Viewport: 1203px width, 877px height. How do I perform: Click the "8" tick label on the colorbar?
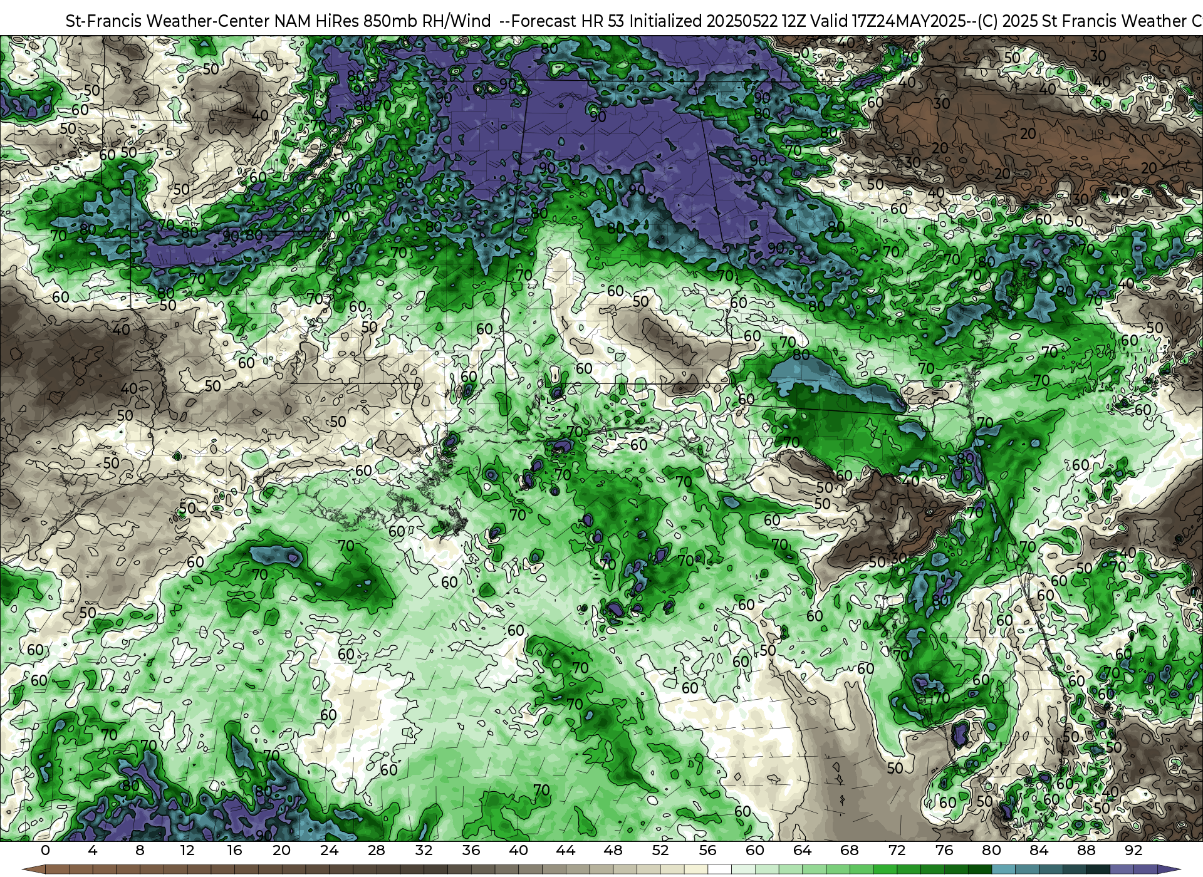tap(140, 850)
